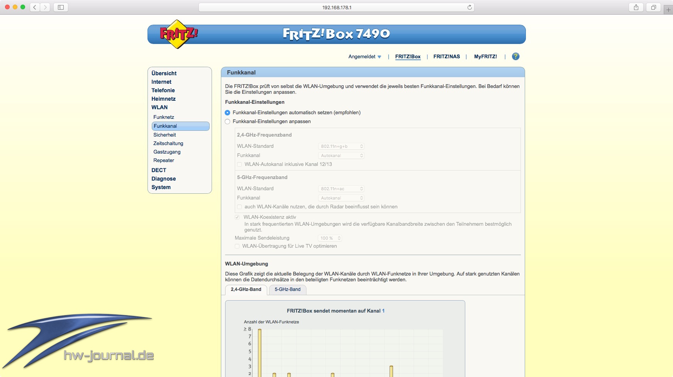Open 2,4-GHz Funkkanal Autokanal dropdown
Screen dimensions: 673x377
tap(341, 156)
